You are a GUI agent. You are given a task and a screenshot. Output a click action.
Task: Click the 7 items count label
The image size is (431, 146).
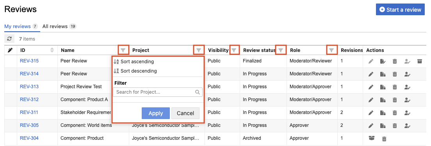tap(27, 39)
